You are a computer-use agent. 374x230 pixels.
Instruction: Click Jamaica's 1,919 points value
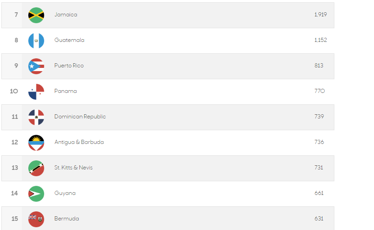click(321, 15)
